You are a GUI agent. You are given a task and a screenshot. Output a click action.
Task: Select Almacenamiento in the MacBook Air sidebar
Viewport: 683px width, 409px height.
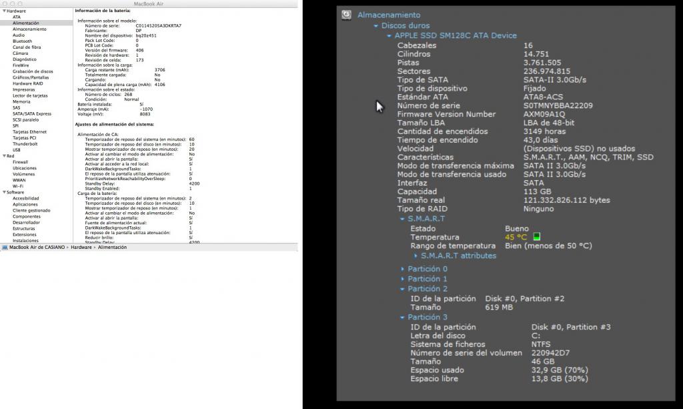tap(29, 29)
